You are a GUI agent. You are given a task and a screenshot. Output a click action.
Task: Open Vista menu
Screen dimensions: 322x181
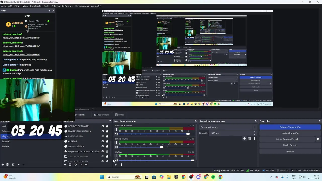25,6
